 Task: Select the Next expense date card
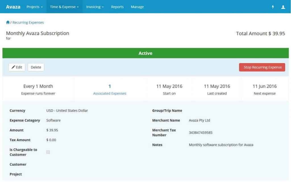point(264,89)
